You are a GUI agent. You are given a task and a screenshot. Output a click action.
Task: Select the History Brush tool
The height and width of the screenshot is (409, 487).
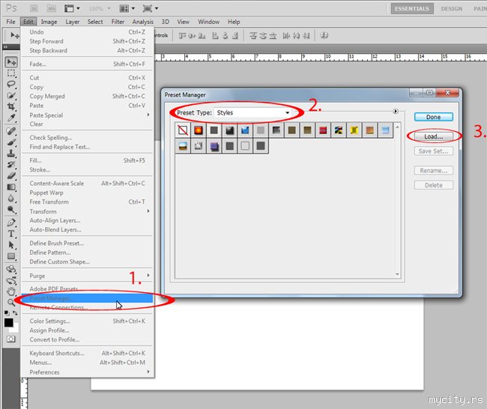coord(11,165)
